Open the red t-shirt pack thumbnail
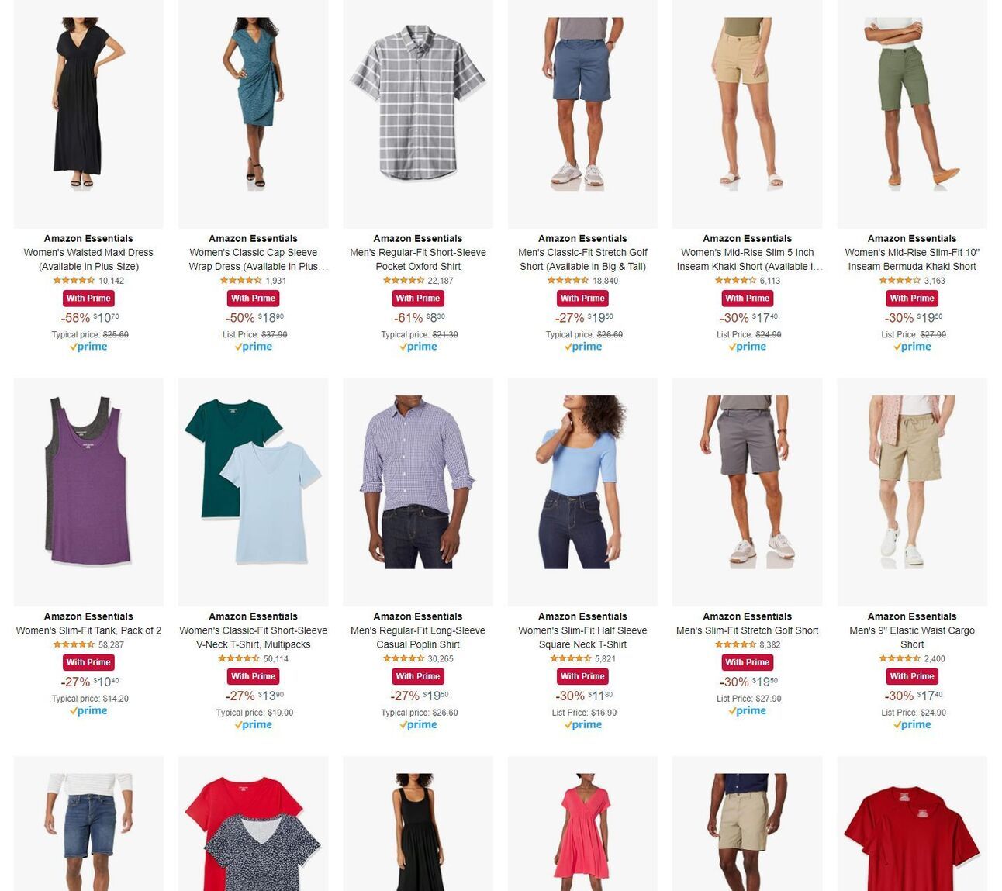The height and width of the screenshot is (891, 1002). 912,824
